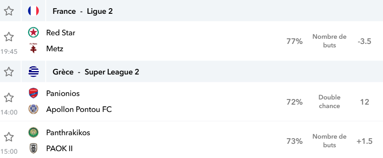The width and height of the screenshot is (383, 158).
Task: Add Panthrakikos vs PAOK II to favorites
Action: (x=9, y=137)
